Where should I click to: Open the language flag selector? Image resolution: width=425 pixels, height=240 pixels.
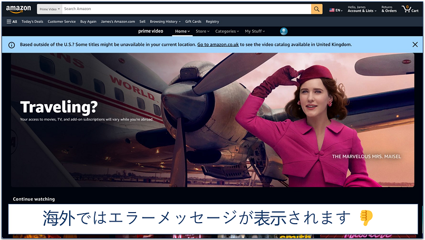point(335,9)
